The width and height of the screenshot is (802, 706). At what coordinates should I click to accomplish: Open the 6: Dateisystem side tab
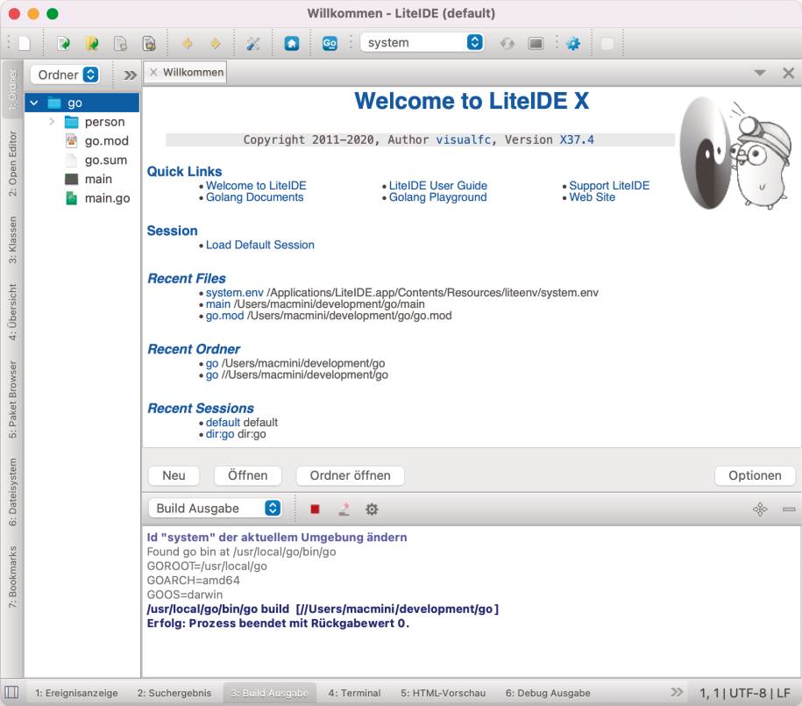coord(12,492)
